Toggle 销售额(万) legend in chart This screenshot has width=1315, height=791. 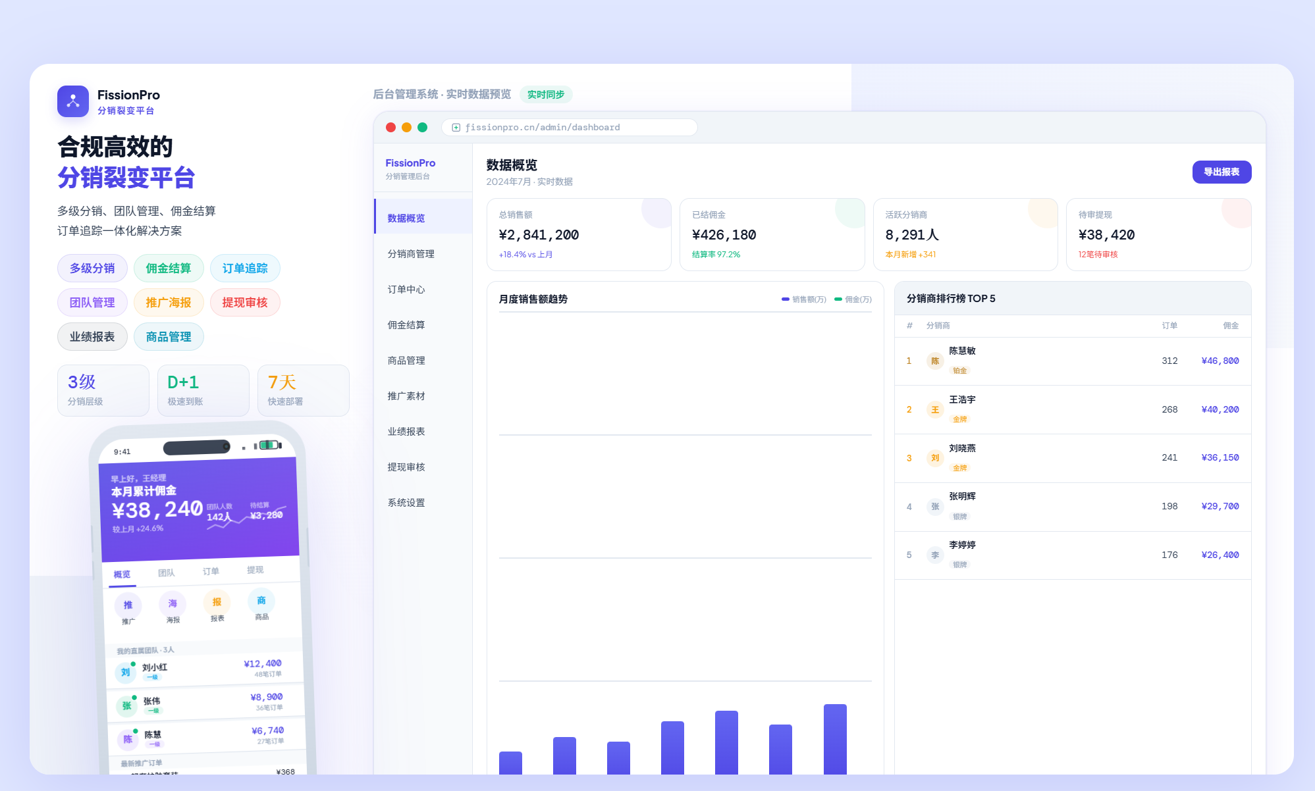[803, 299]
